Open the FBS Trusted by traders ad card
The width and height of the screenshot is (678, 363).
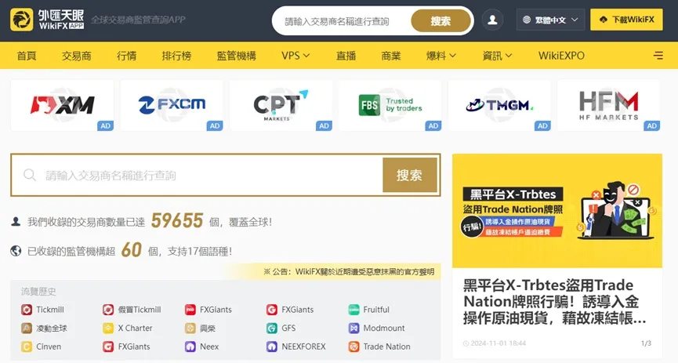point(390,105)
